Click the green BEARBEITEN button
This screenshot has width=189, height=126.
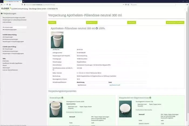coord(92,22)
